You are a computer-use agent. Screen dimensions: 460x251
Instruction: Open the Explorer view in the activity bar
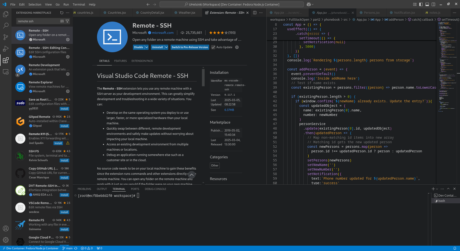coord(6,14)
